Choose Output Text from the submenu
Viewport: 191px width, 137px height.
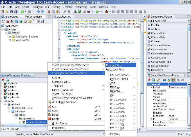(117, 69)
